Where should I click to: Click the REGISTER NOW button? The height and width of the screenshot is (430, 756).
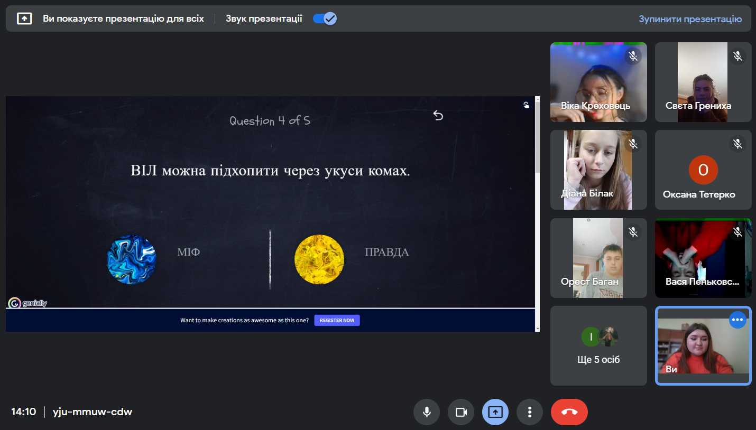pyautogui.click(x=337, y=320)
